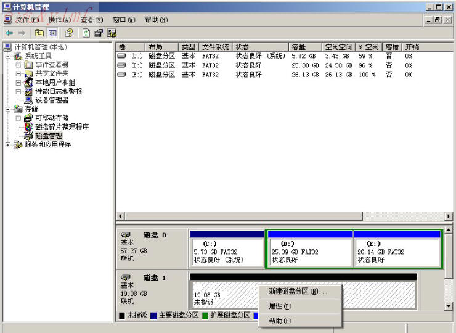Click the Back arrow toolbar icon
456x333 pixels.
coord(9,33)
